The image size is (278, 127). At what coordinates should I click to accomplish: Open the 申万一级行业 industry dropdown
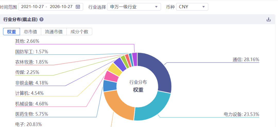click(x=134, y=7)
